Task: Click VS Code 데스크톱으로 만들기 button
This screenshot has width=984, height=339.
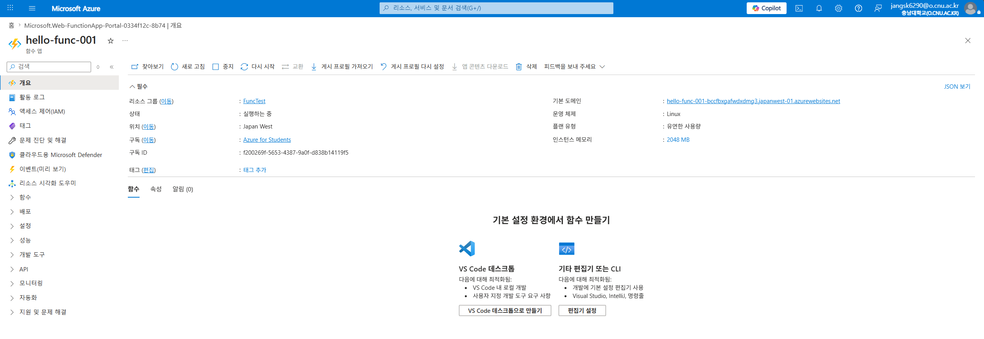Action: 505,310
